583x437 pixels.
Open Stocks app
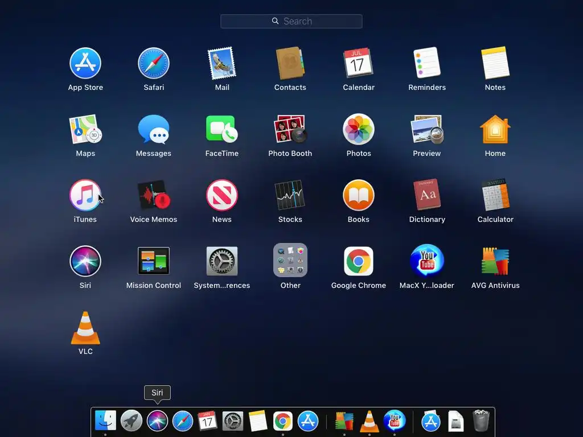[290, 195]
